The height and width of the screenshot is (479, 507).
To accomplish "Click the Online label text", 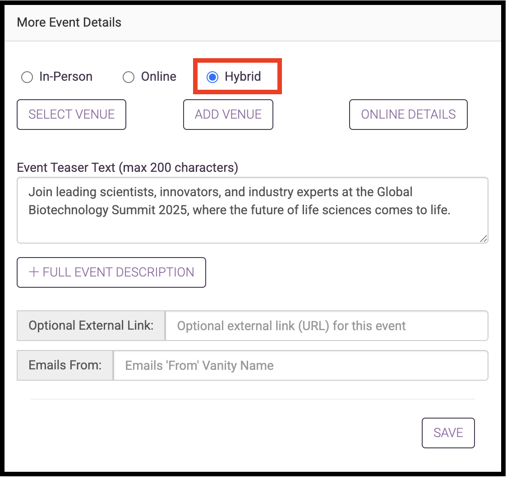I will pyautogui.click(x=159, y=77).
